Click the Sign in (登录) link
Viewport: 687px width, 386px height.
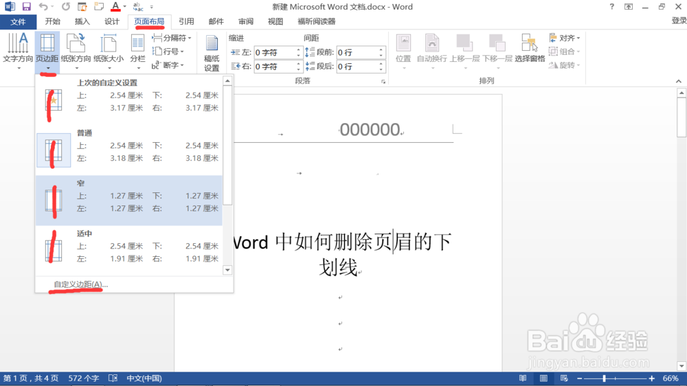click(679, 21)
